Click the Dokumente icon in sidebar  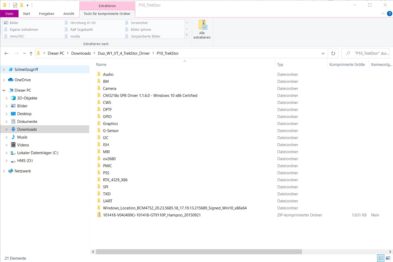tap(13, 121)
